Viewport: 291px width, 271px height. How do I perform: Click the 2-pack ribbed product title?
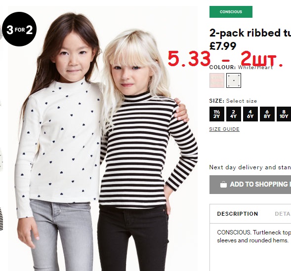pos(250,33)
